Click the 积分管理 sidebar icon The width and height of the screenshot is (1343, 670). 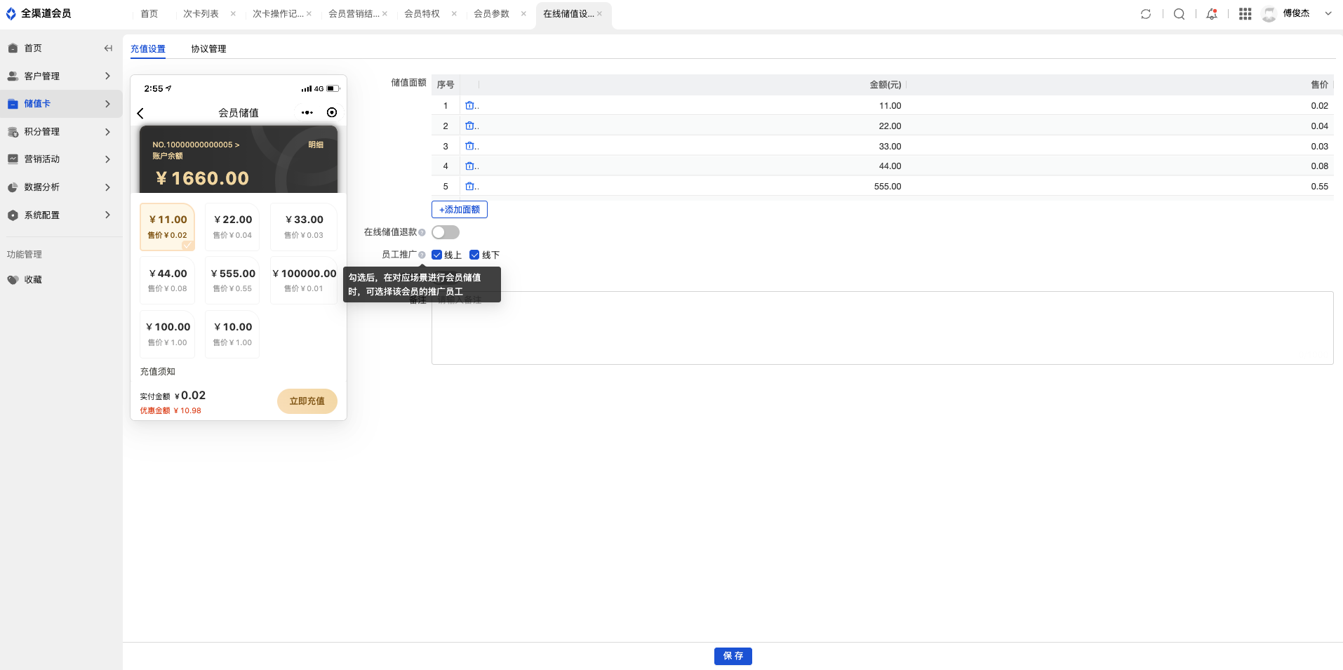pyautogui.click(x=13, y=132)
